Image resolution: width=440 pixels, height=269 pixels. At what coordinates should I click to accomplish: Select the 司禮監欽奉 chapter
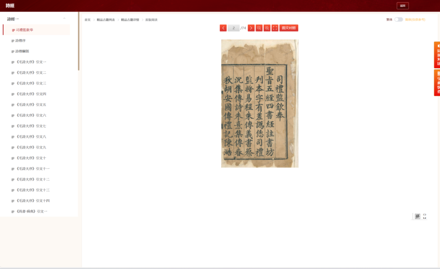click(x=36, y=30)
